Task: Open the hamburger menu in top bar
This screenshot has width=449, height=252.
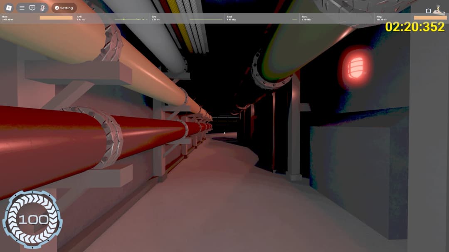Action: 22,8
